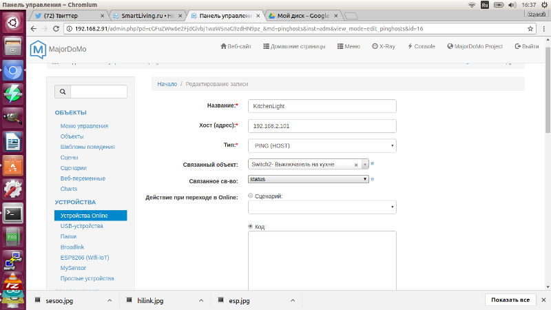Reload the page with the refresh icon
The width and height of the screenshot is (551, 310).
coord(56,29)
